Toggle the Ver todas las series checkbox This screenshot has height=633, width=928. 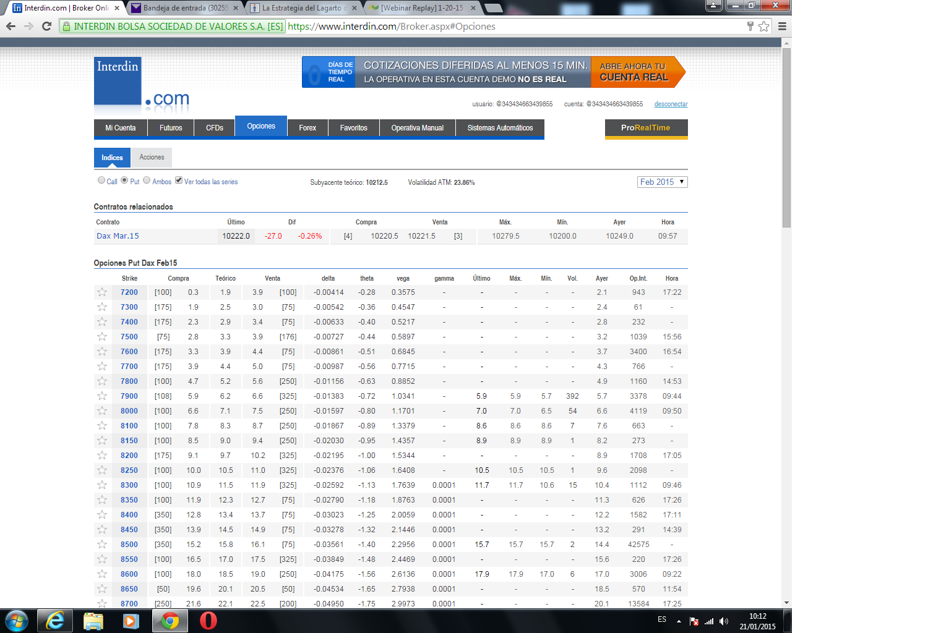pos(179,181)
